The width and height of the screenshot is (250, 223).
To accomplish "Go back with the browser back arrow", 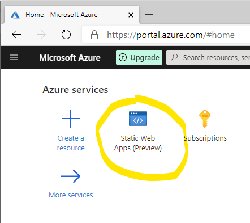I will coord(16,35).
